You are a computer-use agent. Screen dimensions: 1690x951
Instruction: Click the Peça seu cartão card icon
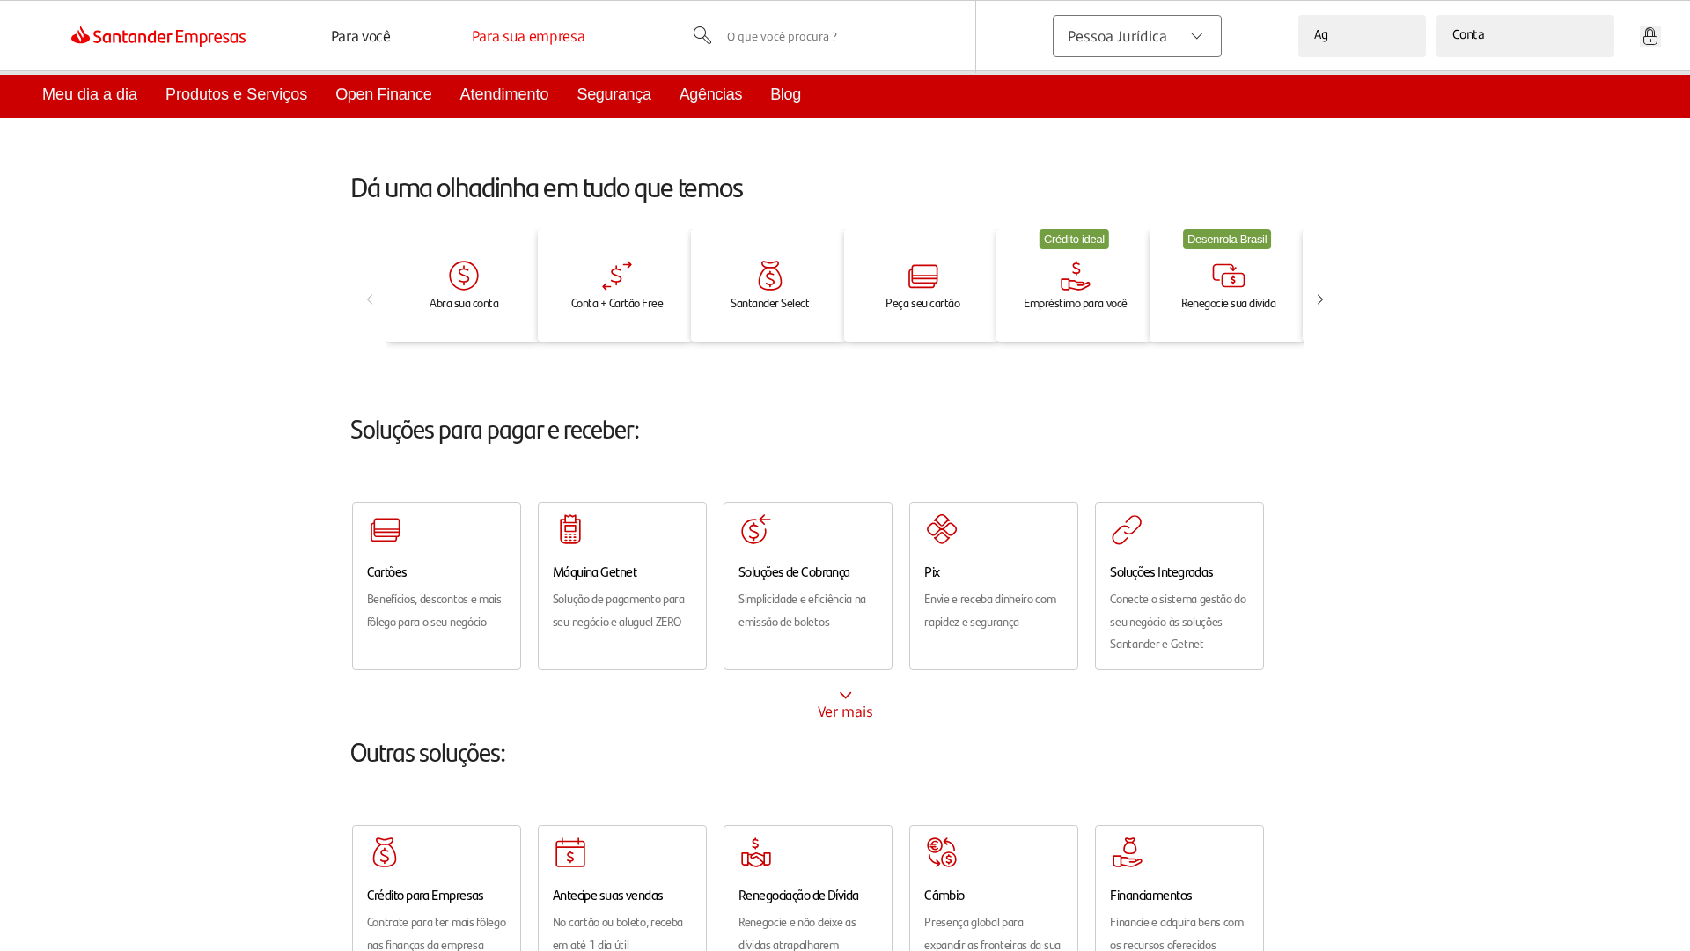point(922,276)
